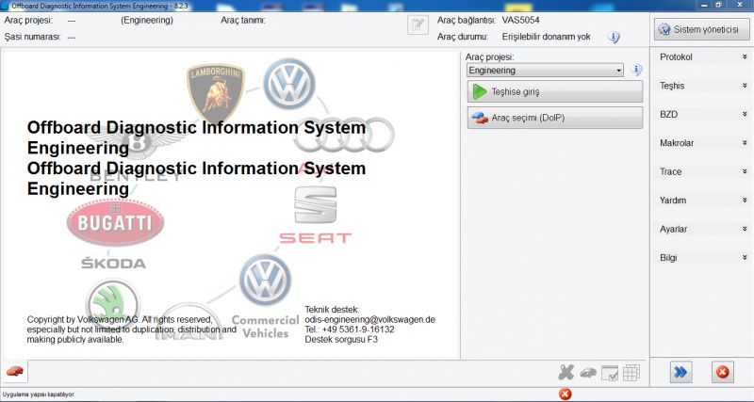This screenshot has width=754, height=402.
Task: Click the blue double-arrow forward button
Action: point(680,372)
